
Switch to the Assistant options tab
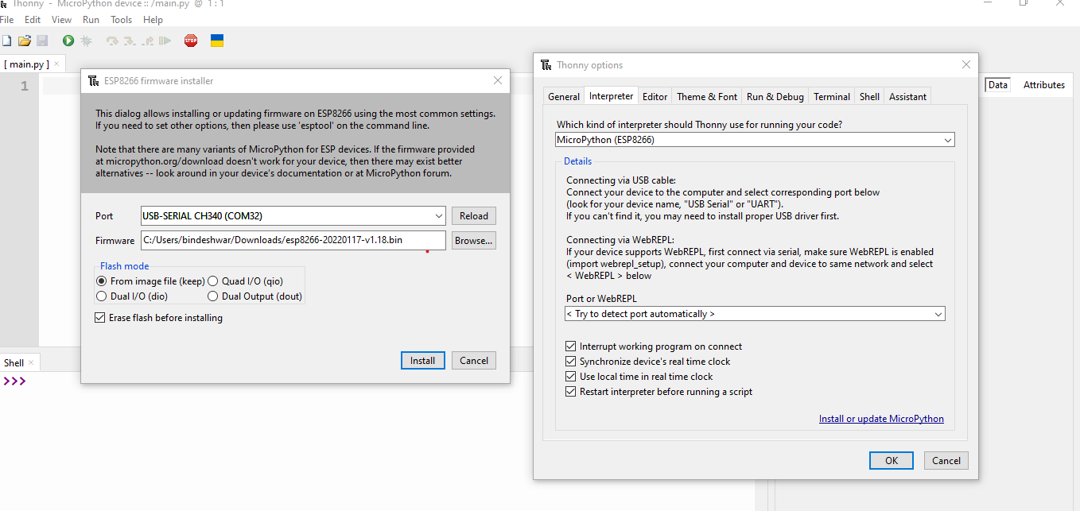coord(907,96)
